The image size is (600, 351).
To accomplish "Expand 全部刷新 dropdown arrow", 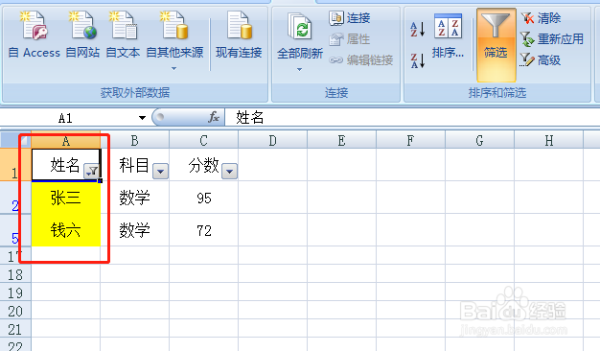I will point(300,69).
